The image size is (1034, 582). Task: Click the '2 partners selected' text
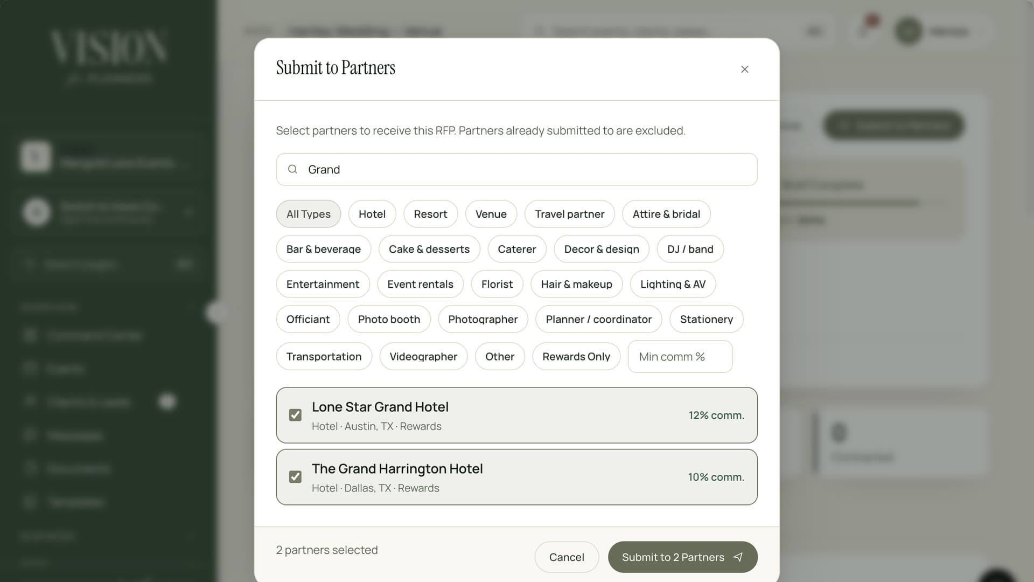[x=327, y=550]
